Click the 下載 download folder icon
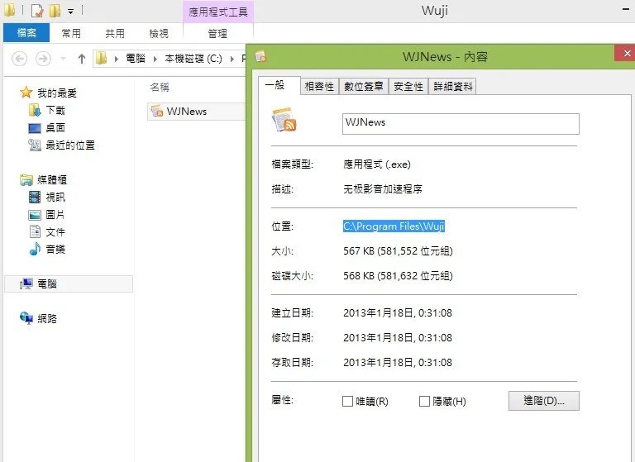635x462 pixels. (35, 110)
